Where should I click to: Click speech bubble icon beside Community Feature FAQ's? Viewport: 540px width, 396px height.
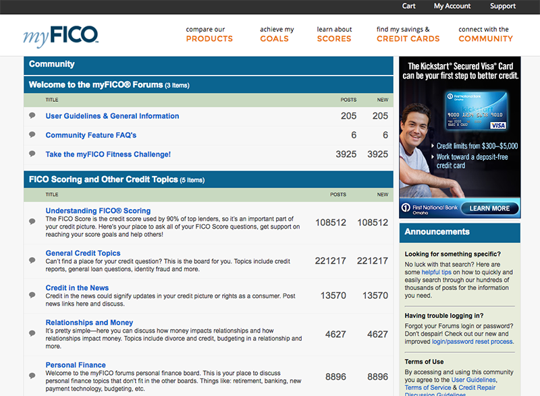[32, 134]
